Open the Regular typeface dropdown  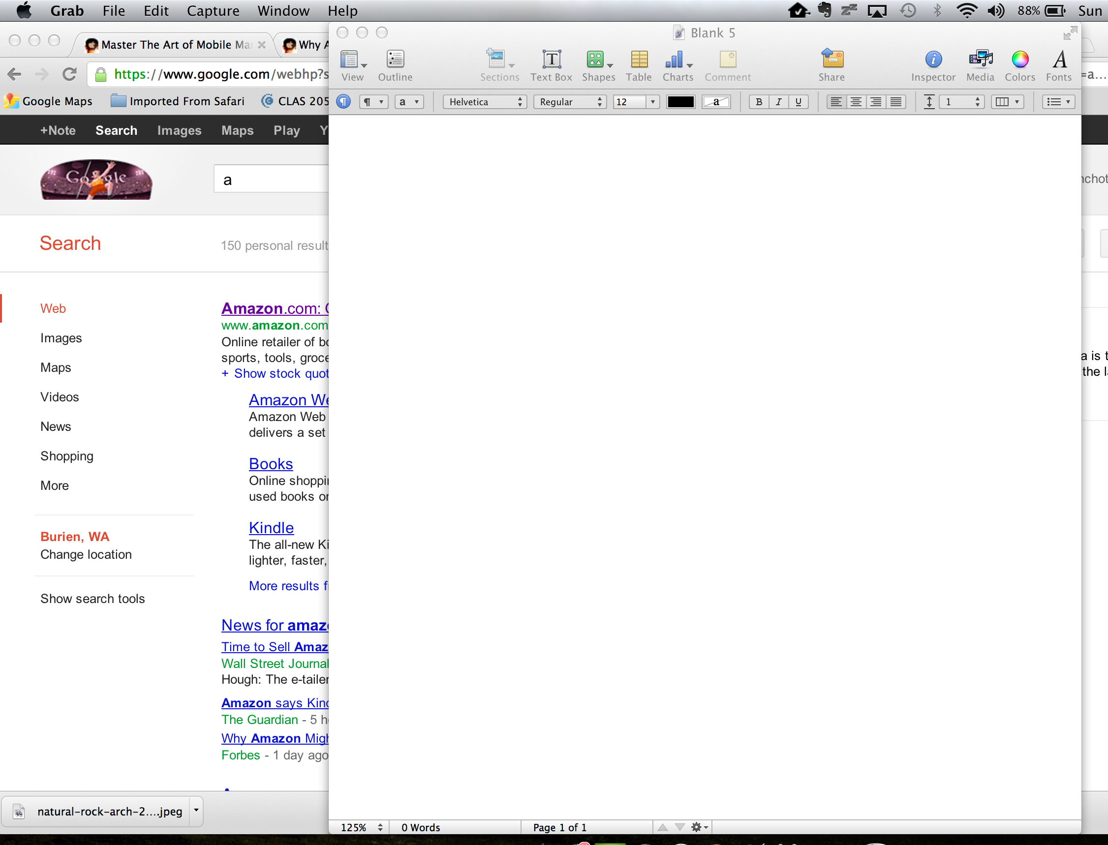570,102
